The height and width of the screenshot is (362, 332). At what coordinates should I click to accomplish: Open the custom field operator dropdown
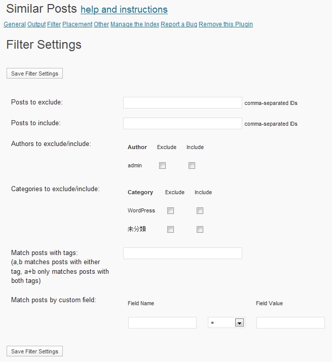tap(239, 323)
